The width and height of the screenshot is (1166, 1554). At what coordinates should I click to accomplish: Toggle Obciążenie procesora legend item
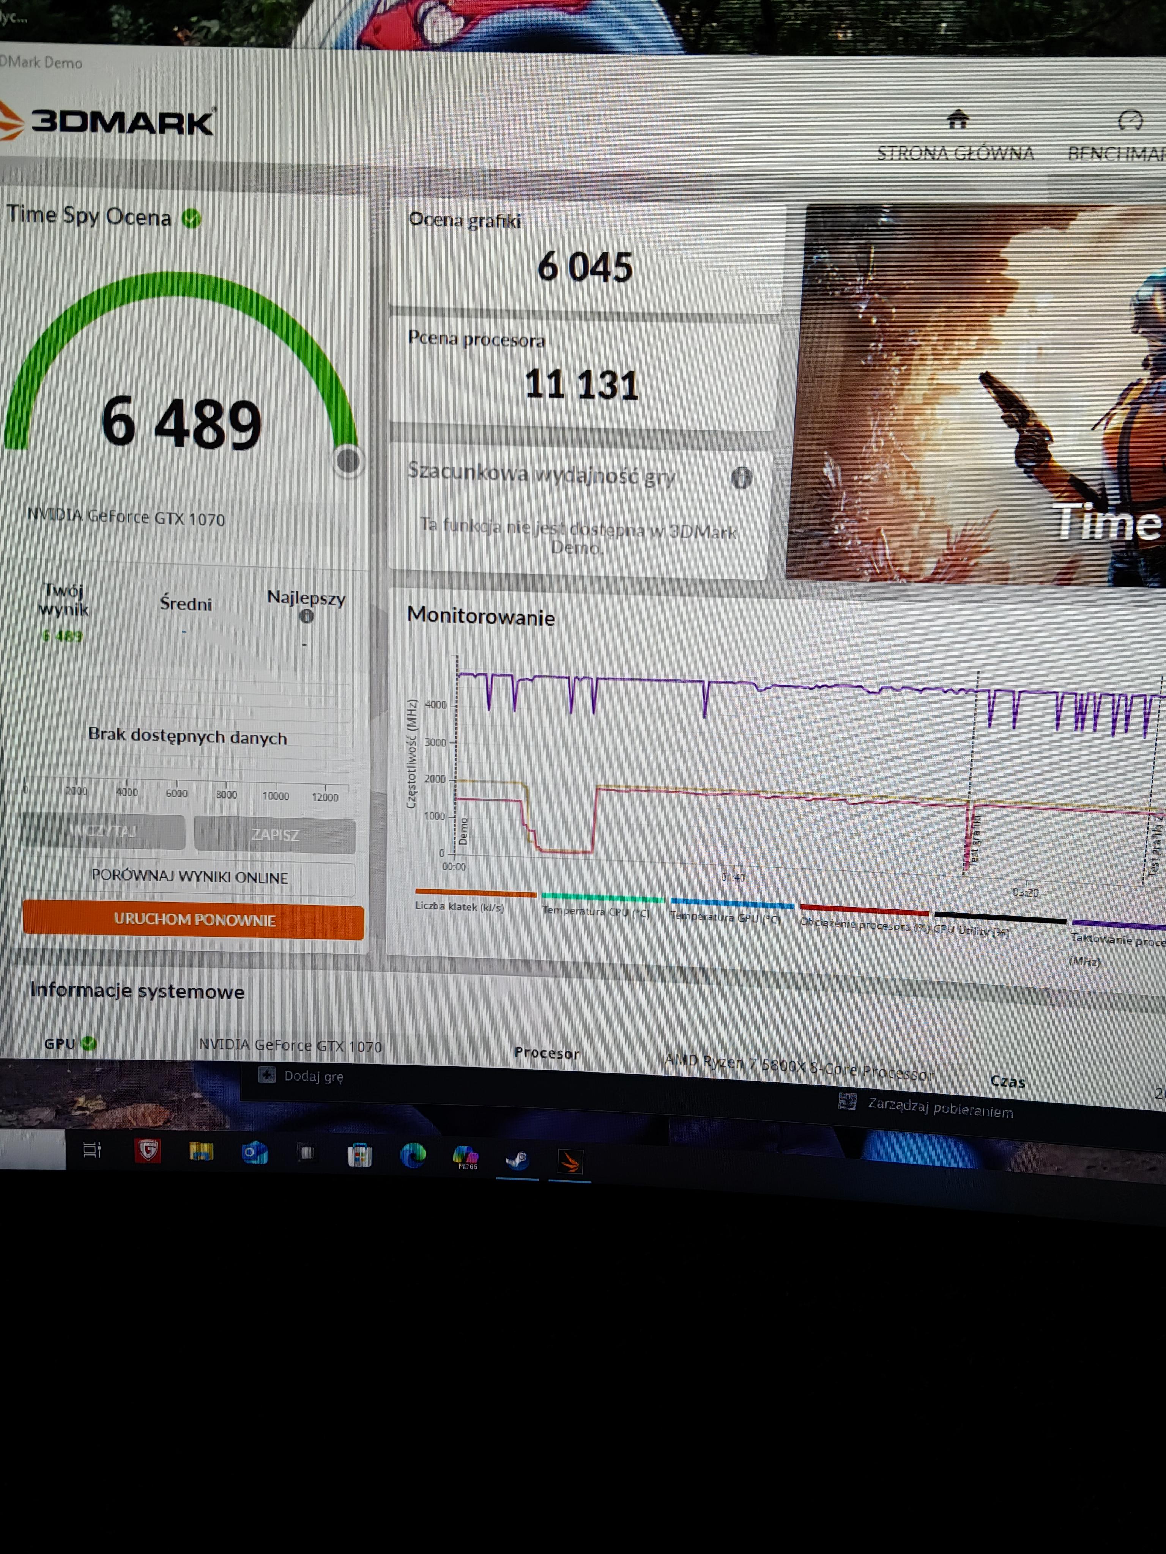coord(865,925)
